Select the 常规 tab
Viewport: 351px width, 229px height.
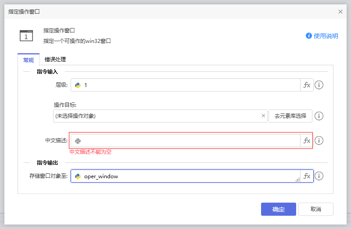[29, 60]
